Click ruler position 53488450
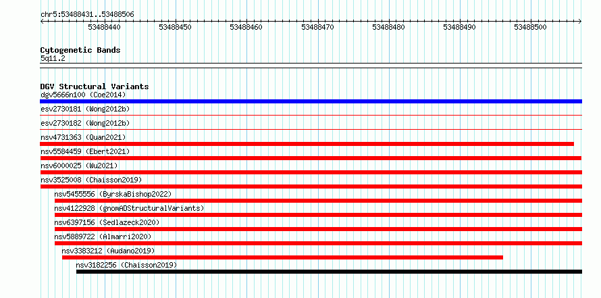The image size is (601, 298). click(x=175, y=27)
